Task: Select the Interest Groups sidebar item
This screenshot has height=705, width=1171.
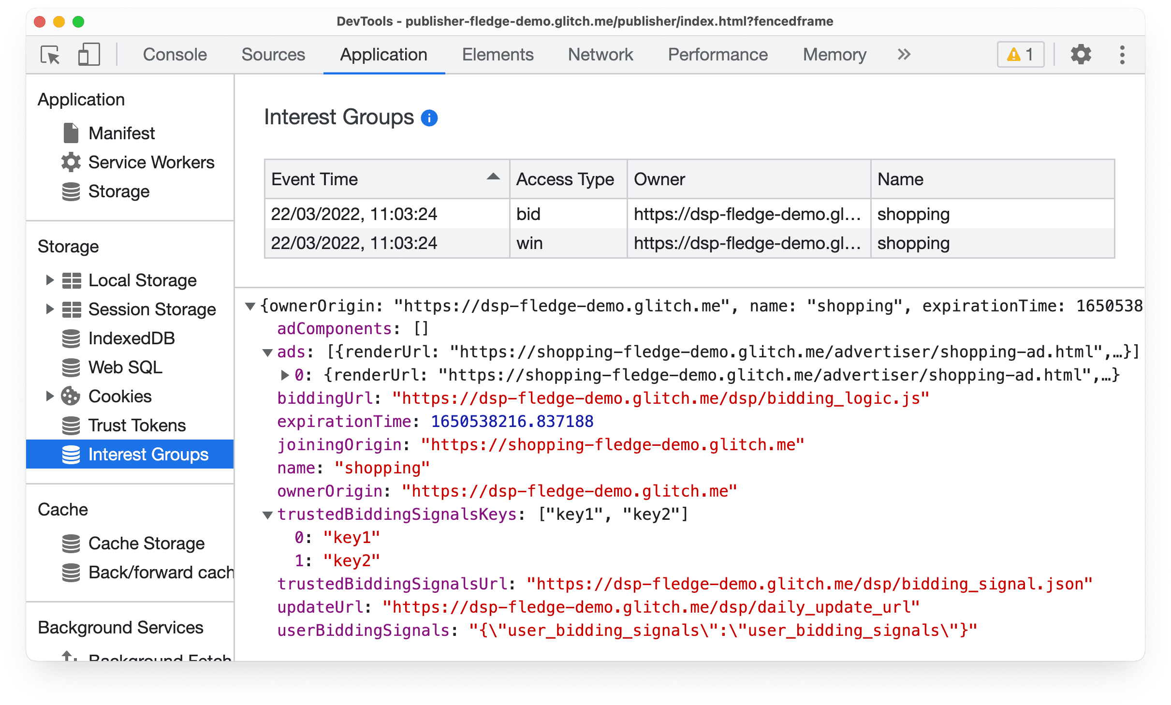Action: coord(146,455)
